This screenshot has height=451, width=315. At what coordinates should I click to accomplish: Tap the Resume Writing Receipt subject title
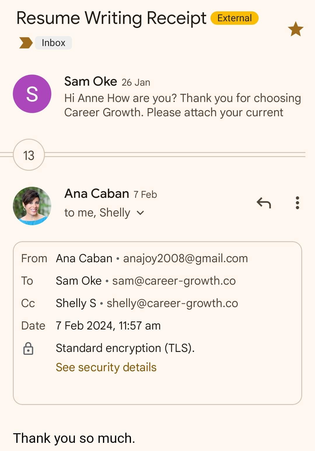click(111, 18)
